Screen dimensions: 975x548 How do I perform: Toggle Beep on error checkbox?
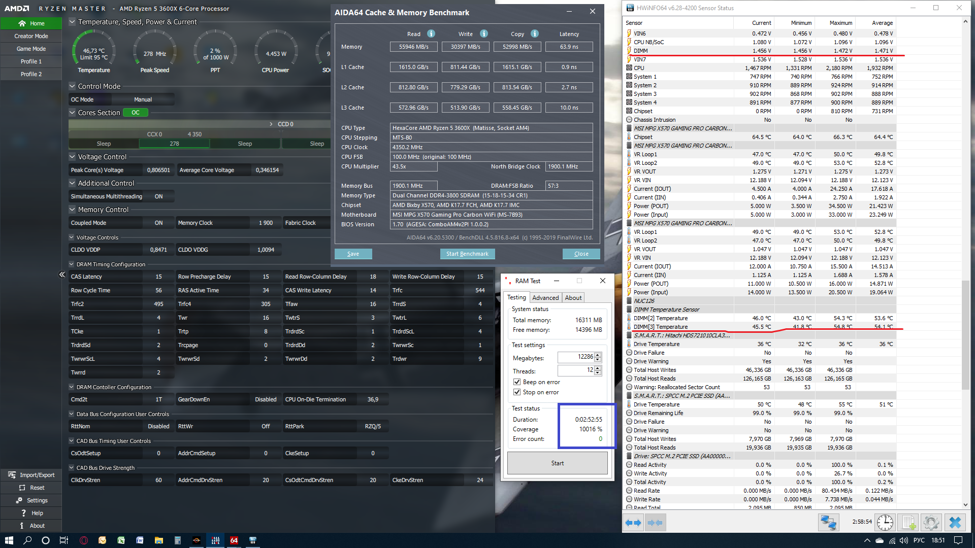[517, 382]
